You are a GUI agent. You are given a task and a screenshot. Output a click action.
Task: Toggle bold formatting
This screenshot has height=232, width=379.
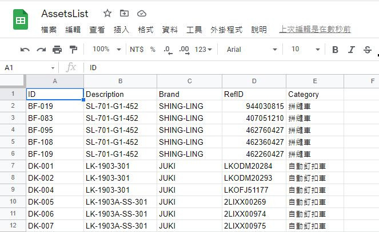[x=335, y=50]
